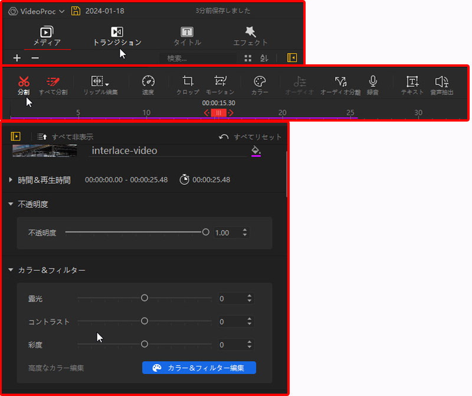
Task: Switch to the トランジション tab
Action: (117, 35)
